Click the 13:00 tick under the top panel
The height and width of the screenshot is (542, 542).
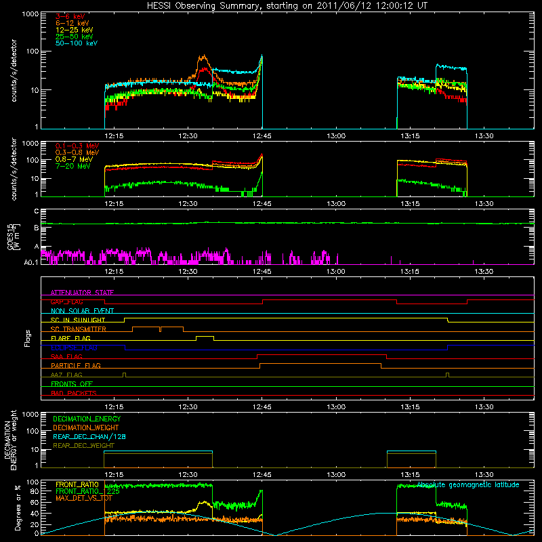point(336,136)
